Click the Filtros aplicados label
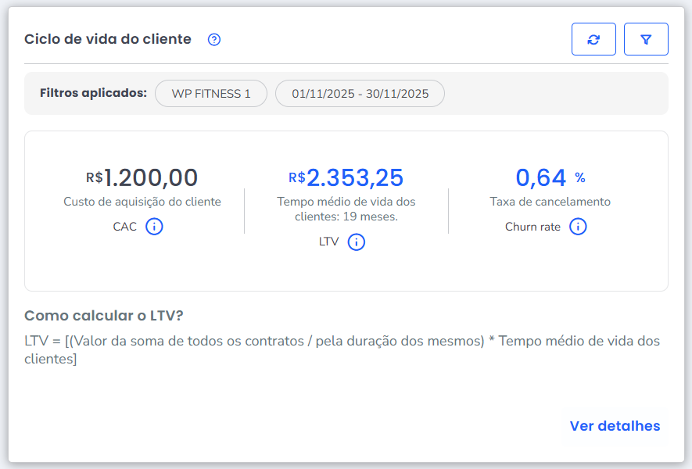Viewport: 692px width, 469px height. (x=93, y=93)
